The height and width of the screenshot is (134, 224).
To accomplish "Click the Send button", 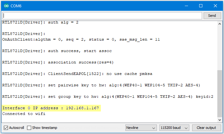I will 212,16.
